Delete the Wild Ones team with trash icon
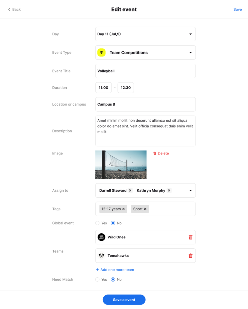The width and height of the screenshot is (248, 309). [190, 237]
